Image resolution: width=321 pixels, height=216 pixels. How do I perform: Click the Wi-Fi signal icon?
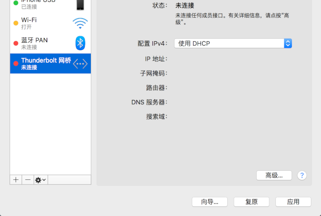coord(80,23)
